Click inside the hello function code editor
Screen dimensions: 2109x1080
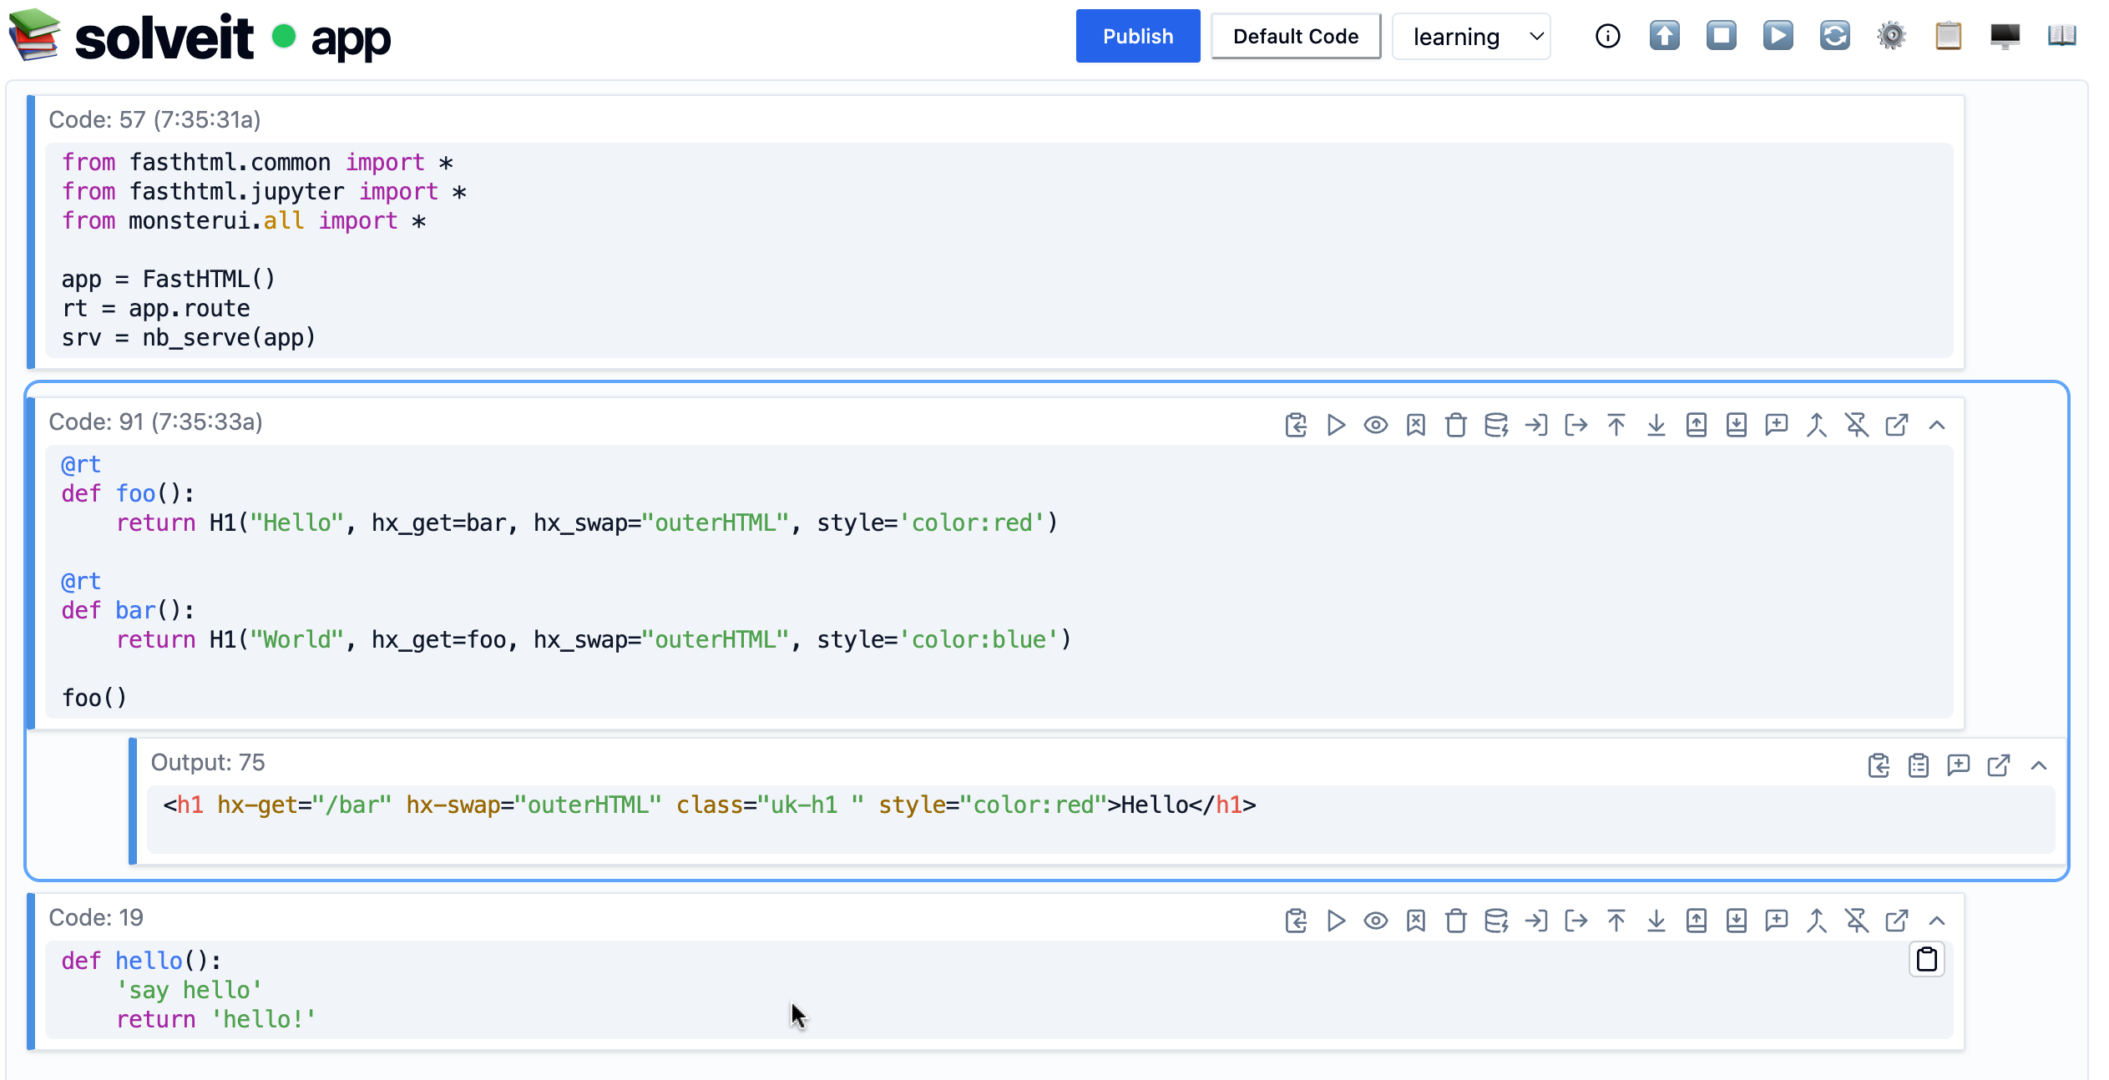tap(584, 990)
